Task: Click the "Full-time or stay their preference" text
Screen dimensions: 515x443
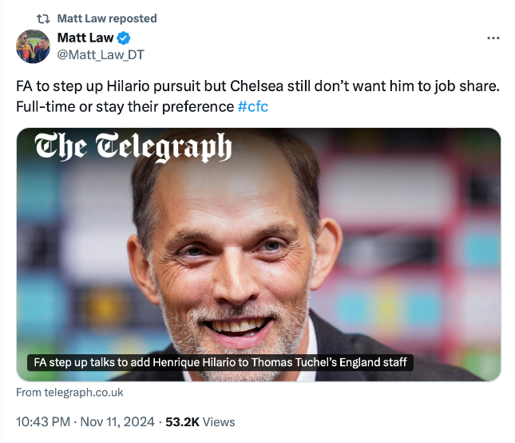Action: click(x=125, y=106)
